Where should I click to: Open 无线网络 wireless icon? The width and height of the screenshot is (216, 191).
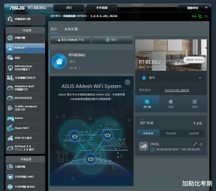click(x=10, y=167)
